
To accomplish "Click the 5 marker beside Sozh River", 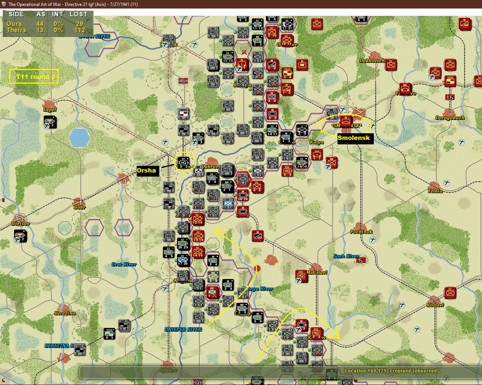I will coord(361,260).
